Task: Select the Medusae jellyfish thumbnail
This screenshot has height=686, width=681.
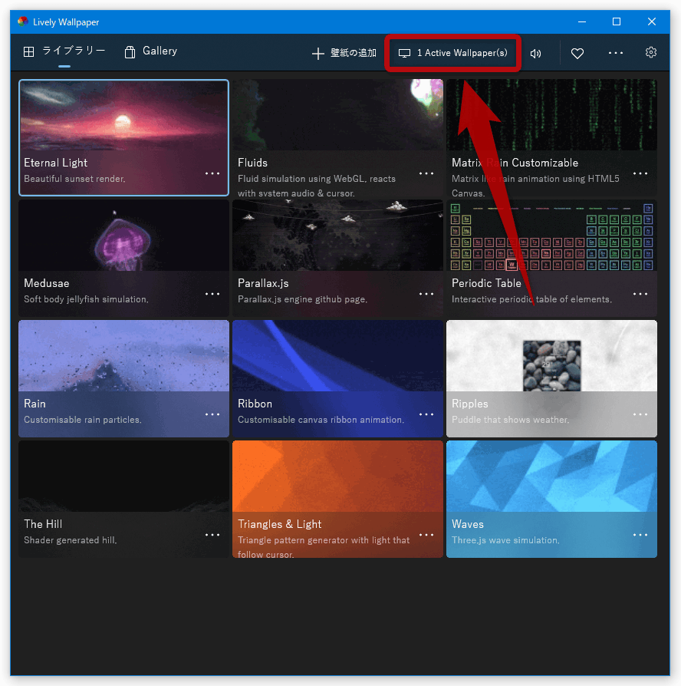Action: 123,236
